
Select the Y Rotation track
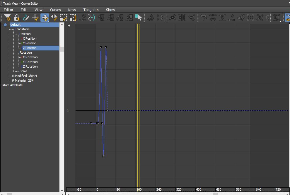click(x=30, y=62)
